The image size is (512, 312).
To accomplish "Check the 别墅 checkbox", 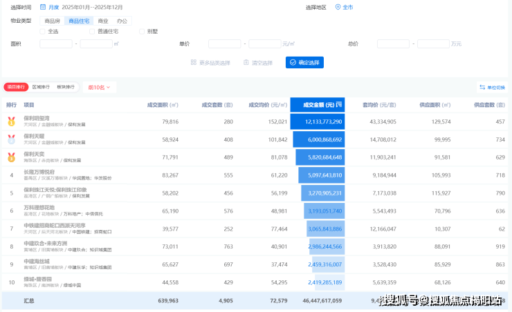I will [x=142, y=31].
